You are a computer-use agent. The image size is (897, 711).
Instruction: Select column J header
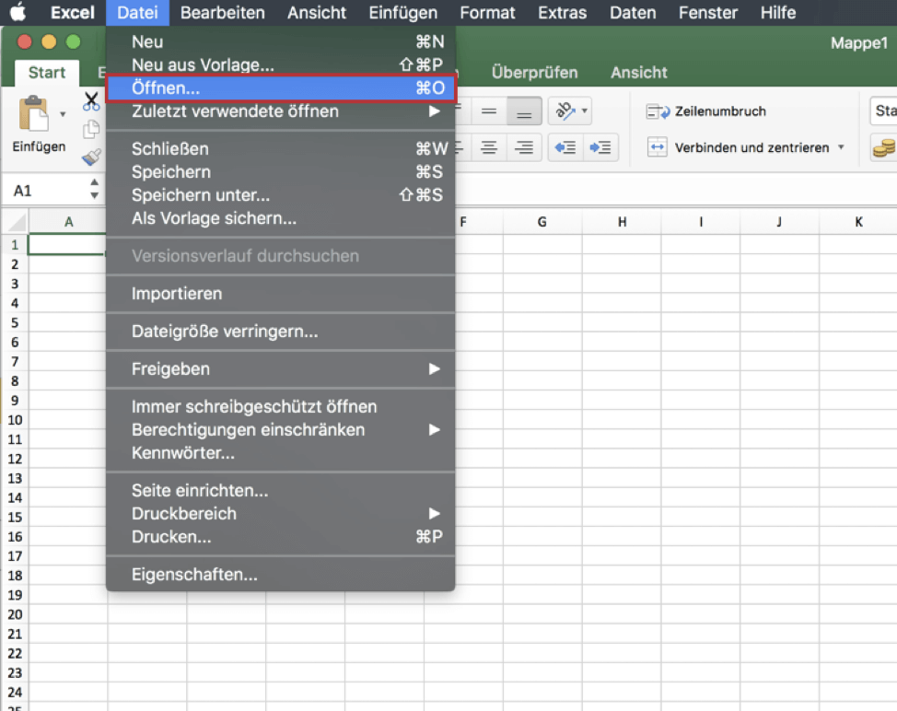tap(779, 222)
